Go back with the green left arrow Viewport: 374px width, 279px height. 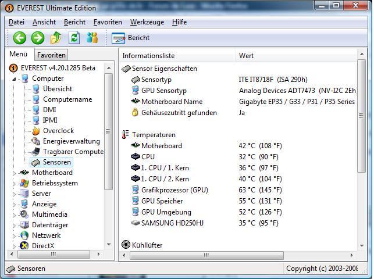pos(20,38)
